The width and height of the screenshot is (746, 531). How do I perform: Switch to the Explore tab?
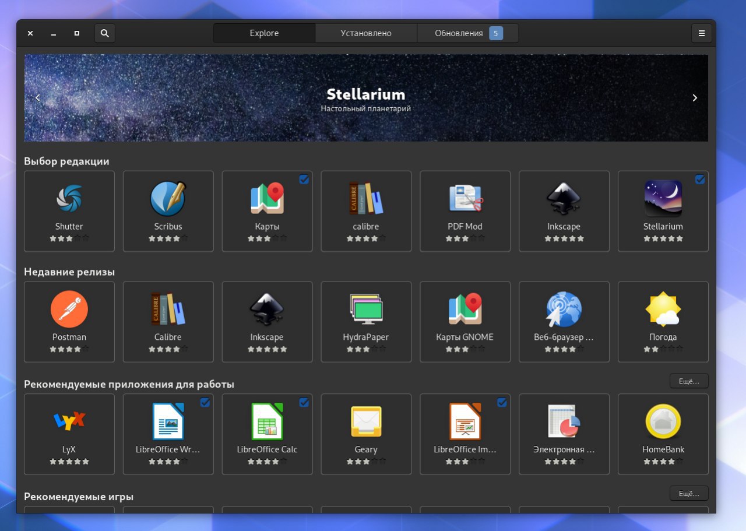[265, 33]
